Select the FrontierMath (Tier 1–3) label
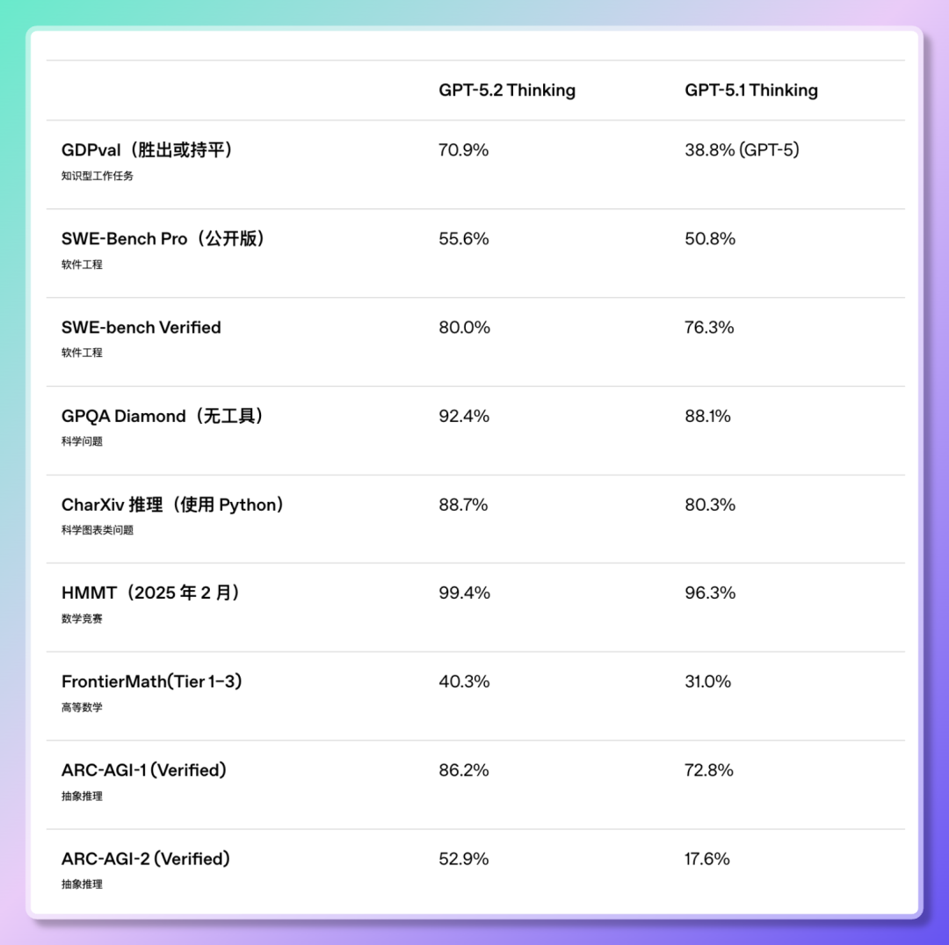Viewport: 949px width, 945px height. point(151,681)
